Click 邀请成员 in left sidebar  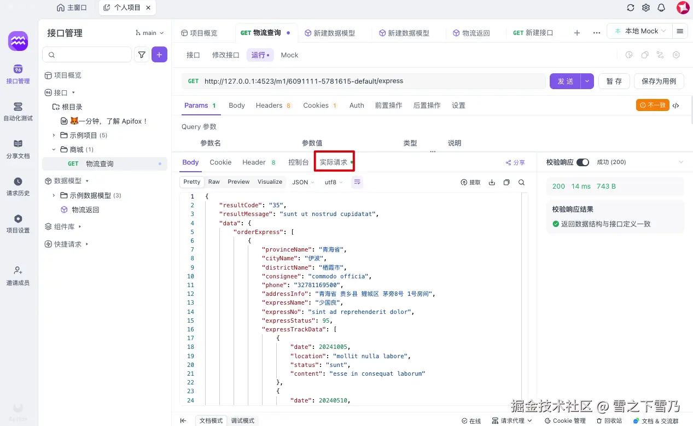click(x=18, y=276)
